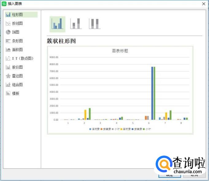
Task: Click the 插入图表 dialog title text
Action: tap(15, 4)
